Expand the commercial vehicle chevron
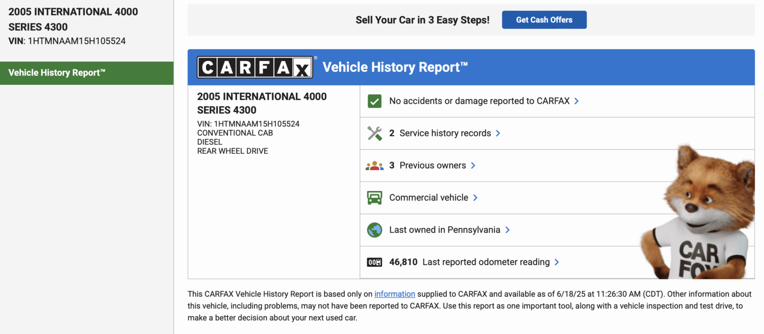Image resolution: width=764 pixels, height=334 pixels. pyautogui.click(x=475, y=198)
